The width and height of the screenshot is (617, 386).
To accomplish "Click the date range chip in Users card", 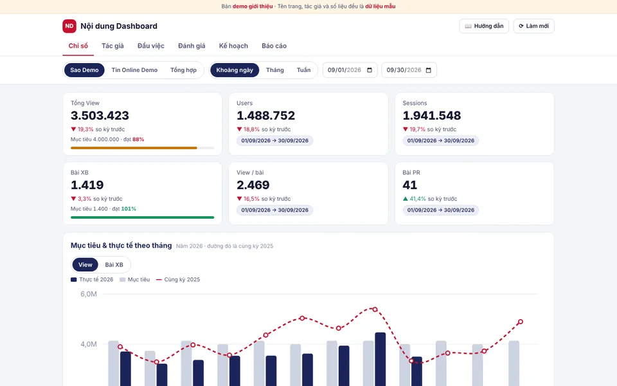I will [274, 141].
